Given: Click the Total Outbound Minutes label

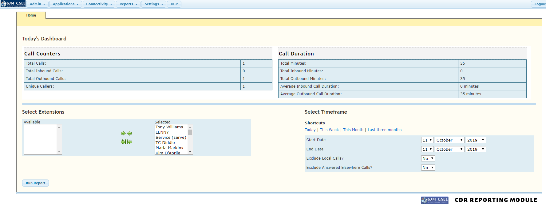Looking at the screenshot, I should (303, 79).
